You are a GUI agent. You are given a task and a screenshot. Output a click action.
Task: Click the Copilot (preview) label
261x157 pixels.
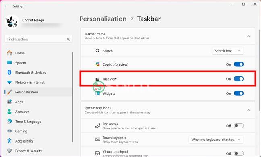[x=115, y=64]
